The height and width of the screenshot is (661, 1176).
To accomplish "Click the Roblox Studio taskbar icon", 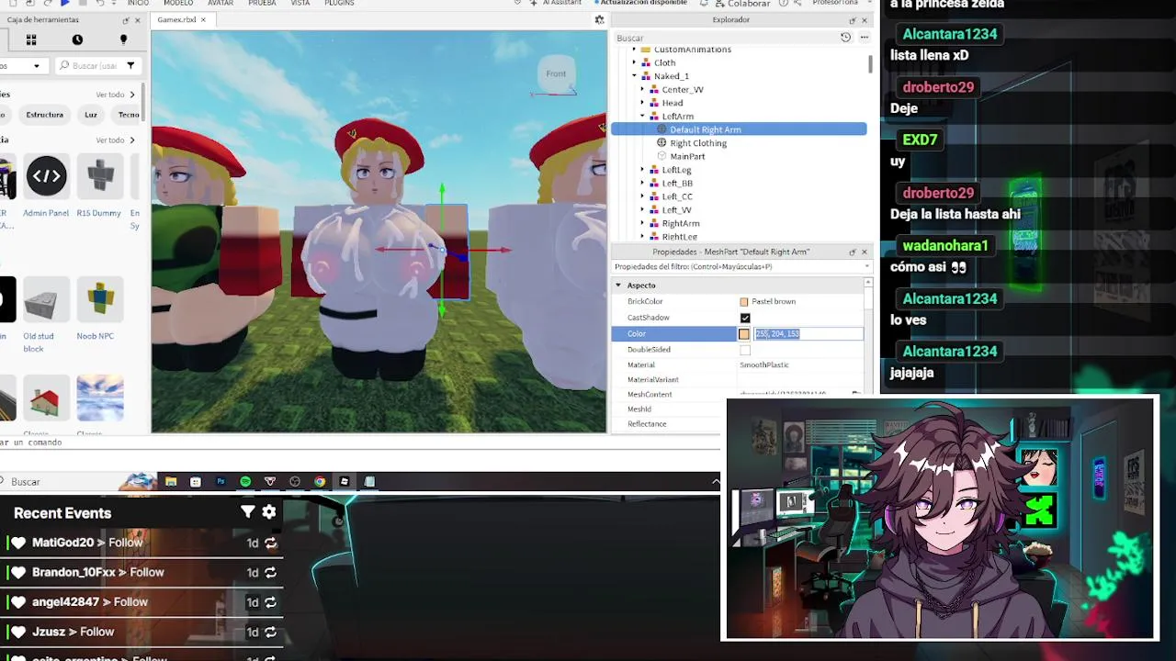I will click(x=345, y=481).
